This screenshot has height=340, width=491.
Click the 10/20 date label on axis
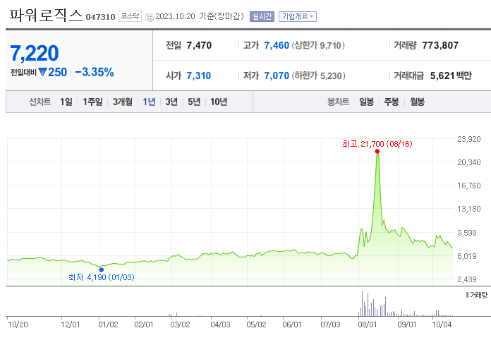tap(18, 324)
